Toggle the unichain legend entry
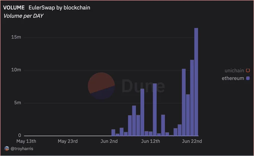254x156 pixels. (x=237, y=71)
